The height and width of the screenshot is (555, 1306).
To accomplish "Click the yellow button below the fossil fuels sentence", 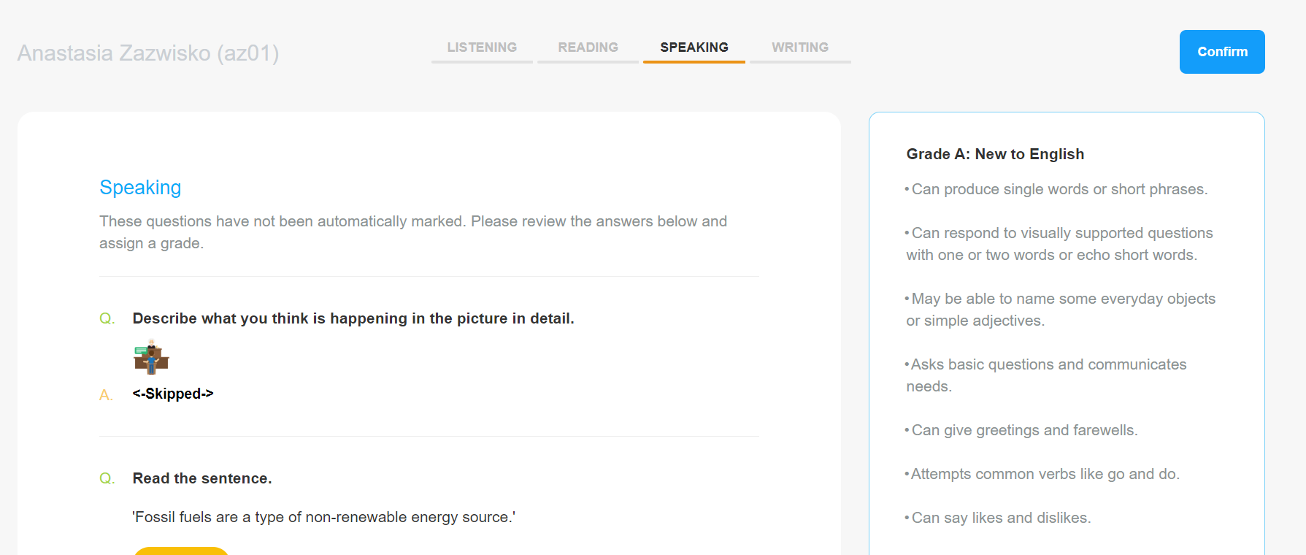I will [181, 551].
